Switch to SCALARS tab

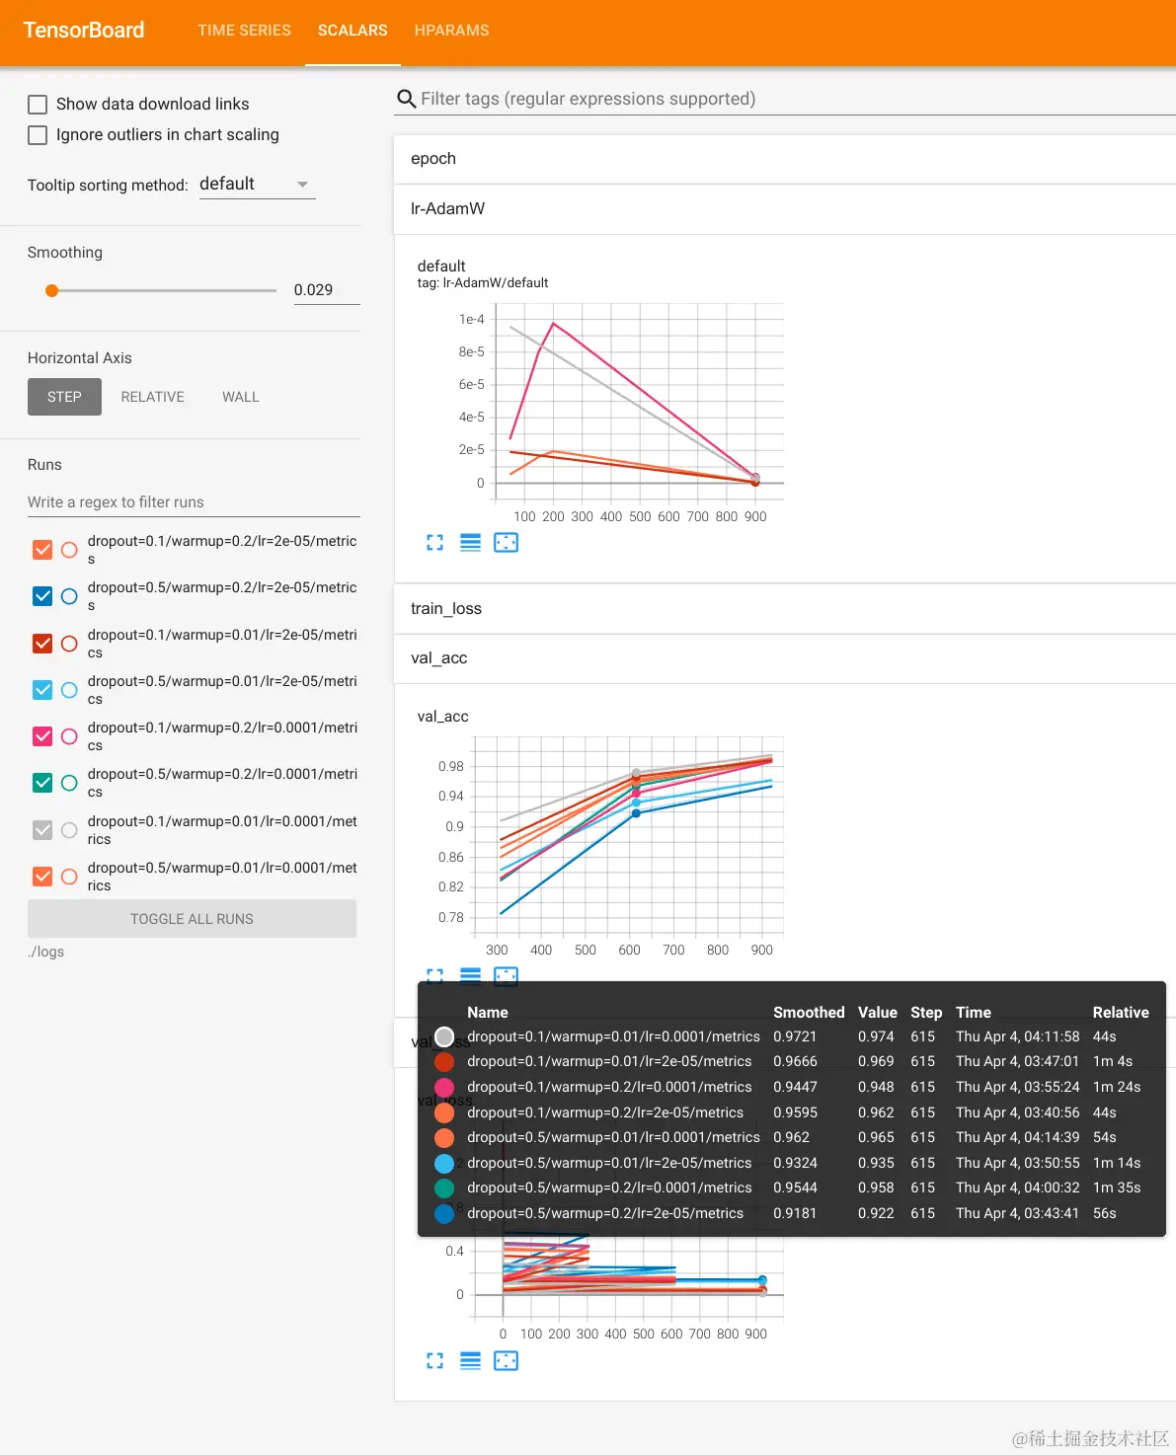(x=353, y=31)
